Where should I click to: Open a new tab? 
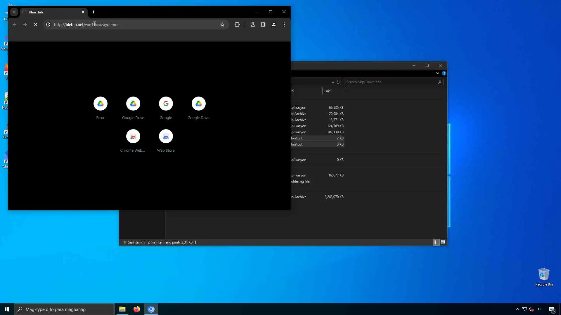[x=93, y=12]
